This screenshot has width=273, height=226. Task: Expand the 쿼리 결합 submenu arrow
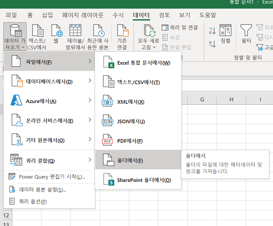[90, 160]
